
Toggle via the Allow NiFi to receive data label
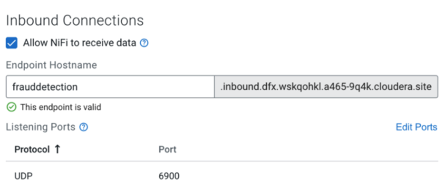pos(80,43)
